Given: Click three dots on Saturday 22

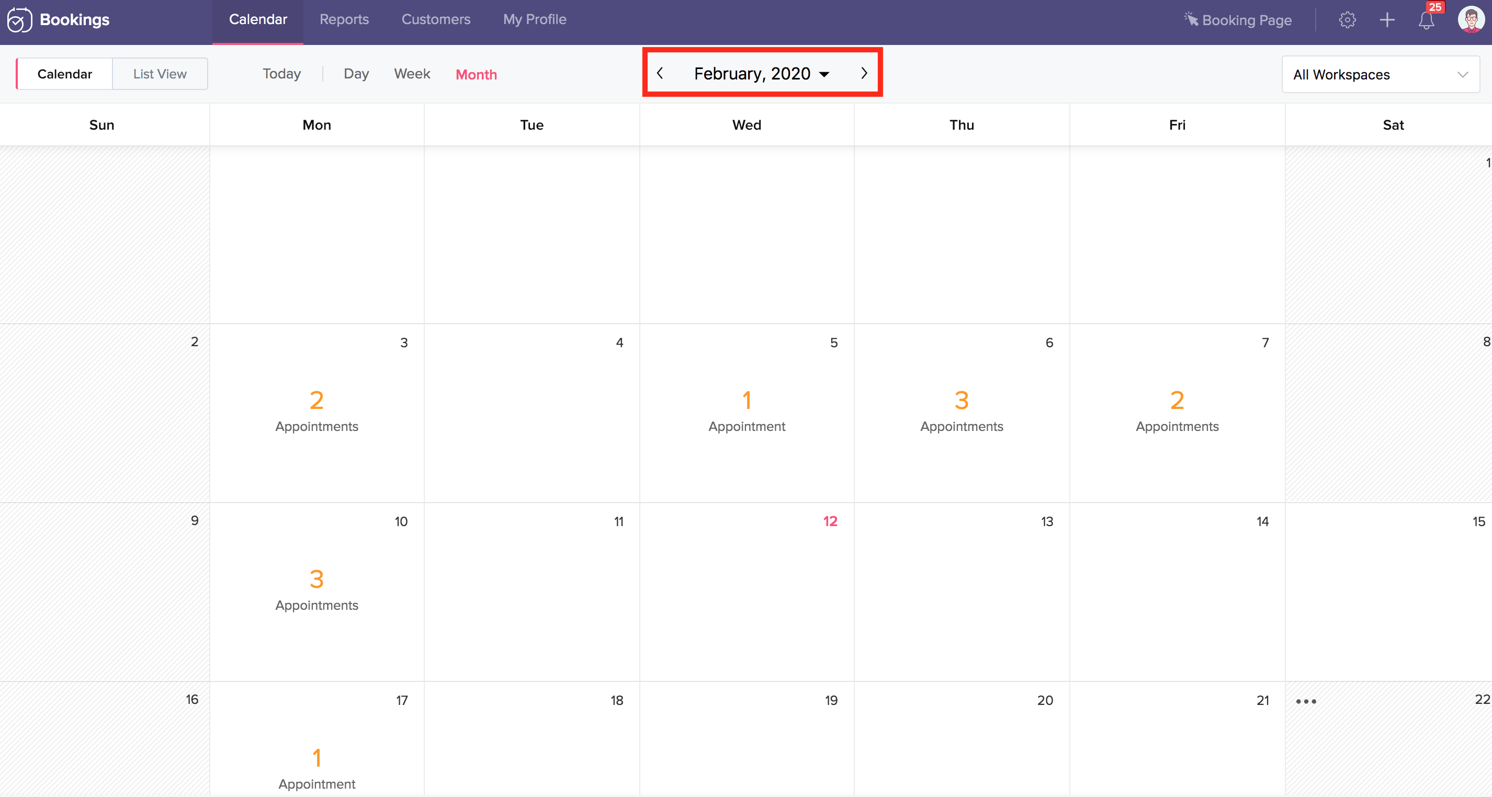Looking at the screenshot, I should 1306,701.
